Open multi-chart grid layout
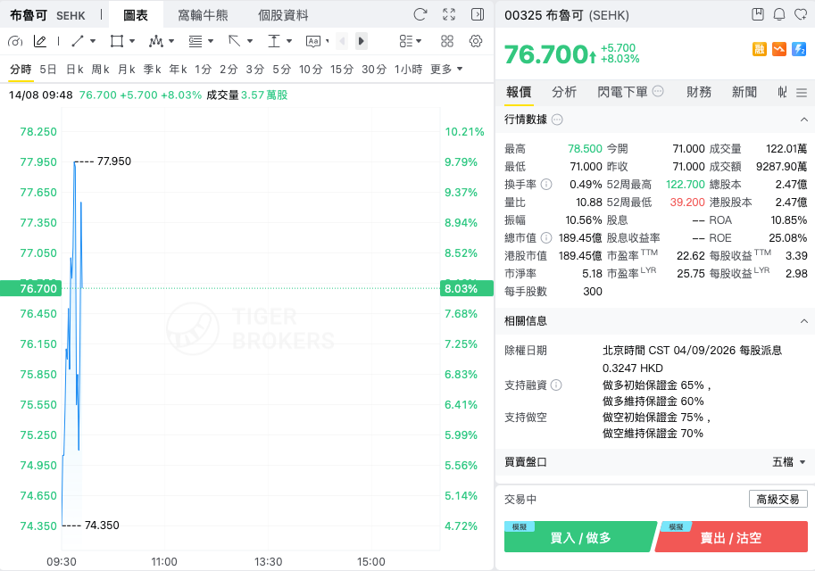815x571 pixels. pos(447,41)
